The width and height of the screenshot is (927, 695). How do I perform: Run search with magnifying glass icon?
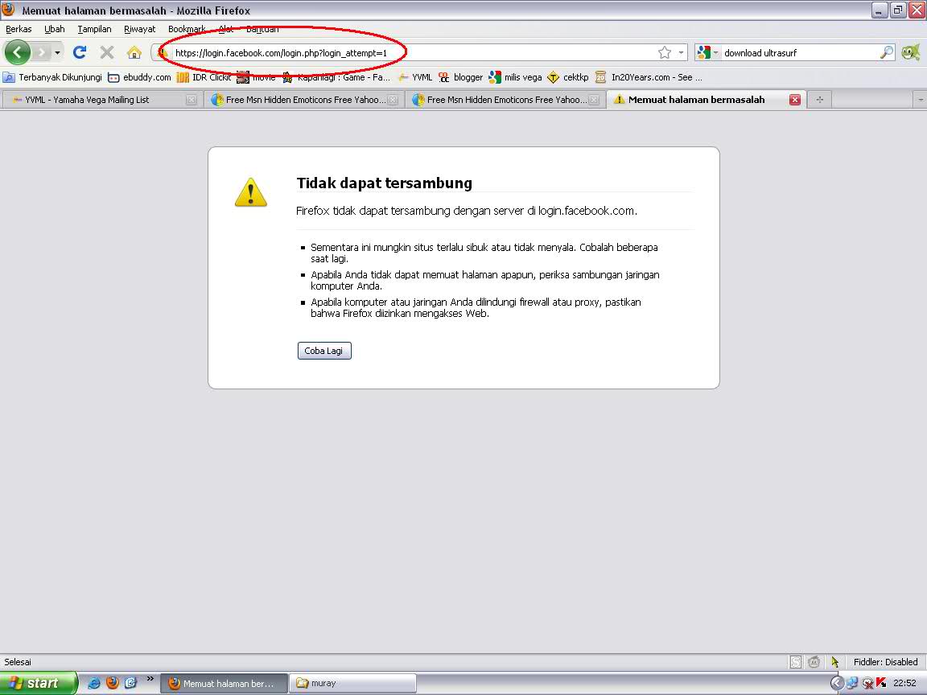pyautogui.click(x=886, y=52)
